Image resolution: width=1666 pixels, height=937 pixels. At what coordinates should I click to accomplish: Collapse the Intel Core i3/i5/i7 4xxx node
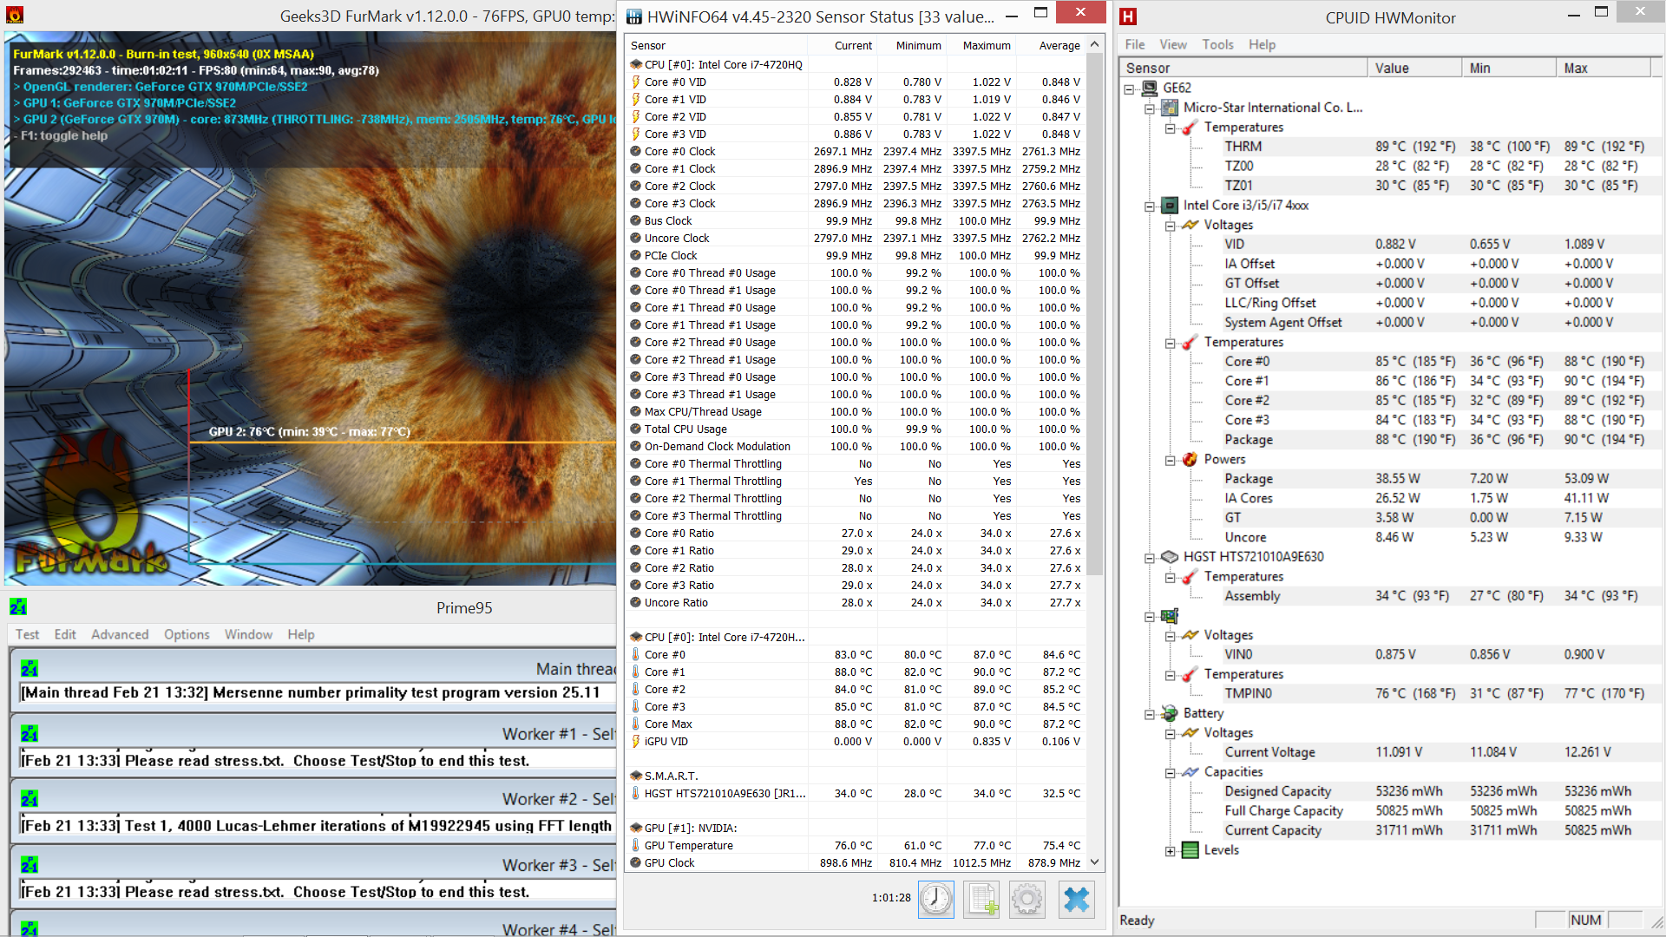coord(1150,206)
